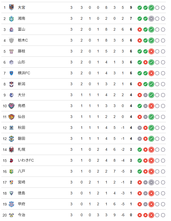Click the 札幌 team badge

pyautogui.click(x=11, y=150)
